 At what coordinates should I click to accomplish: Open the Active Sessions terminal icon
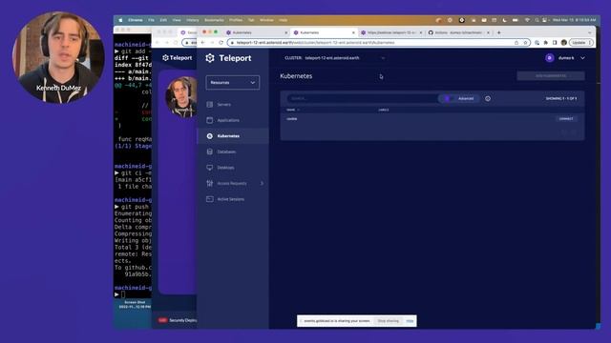pyautogui.click(x=210, y=199)
